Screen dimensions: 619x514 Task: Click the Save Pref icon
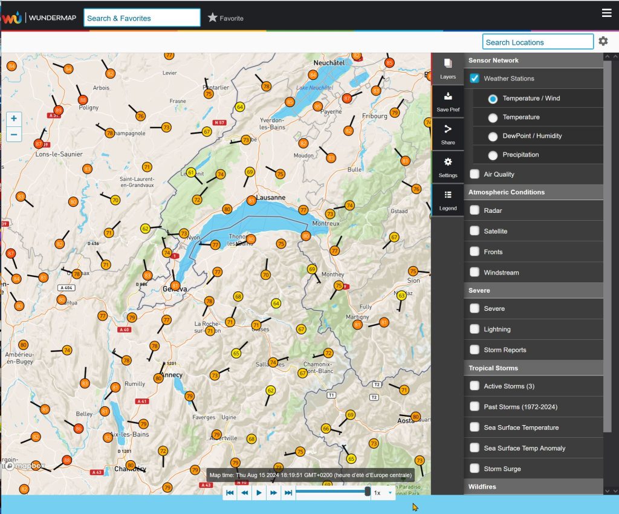point(448,101)
